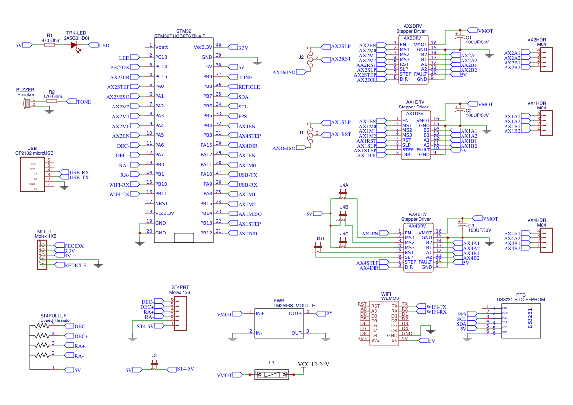The image size is (573, 405).
Task: Select the AX4HDR M04 header connector
Action: [x=547, y=240]
